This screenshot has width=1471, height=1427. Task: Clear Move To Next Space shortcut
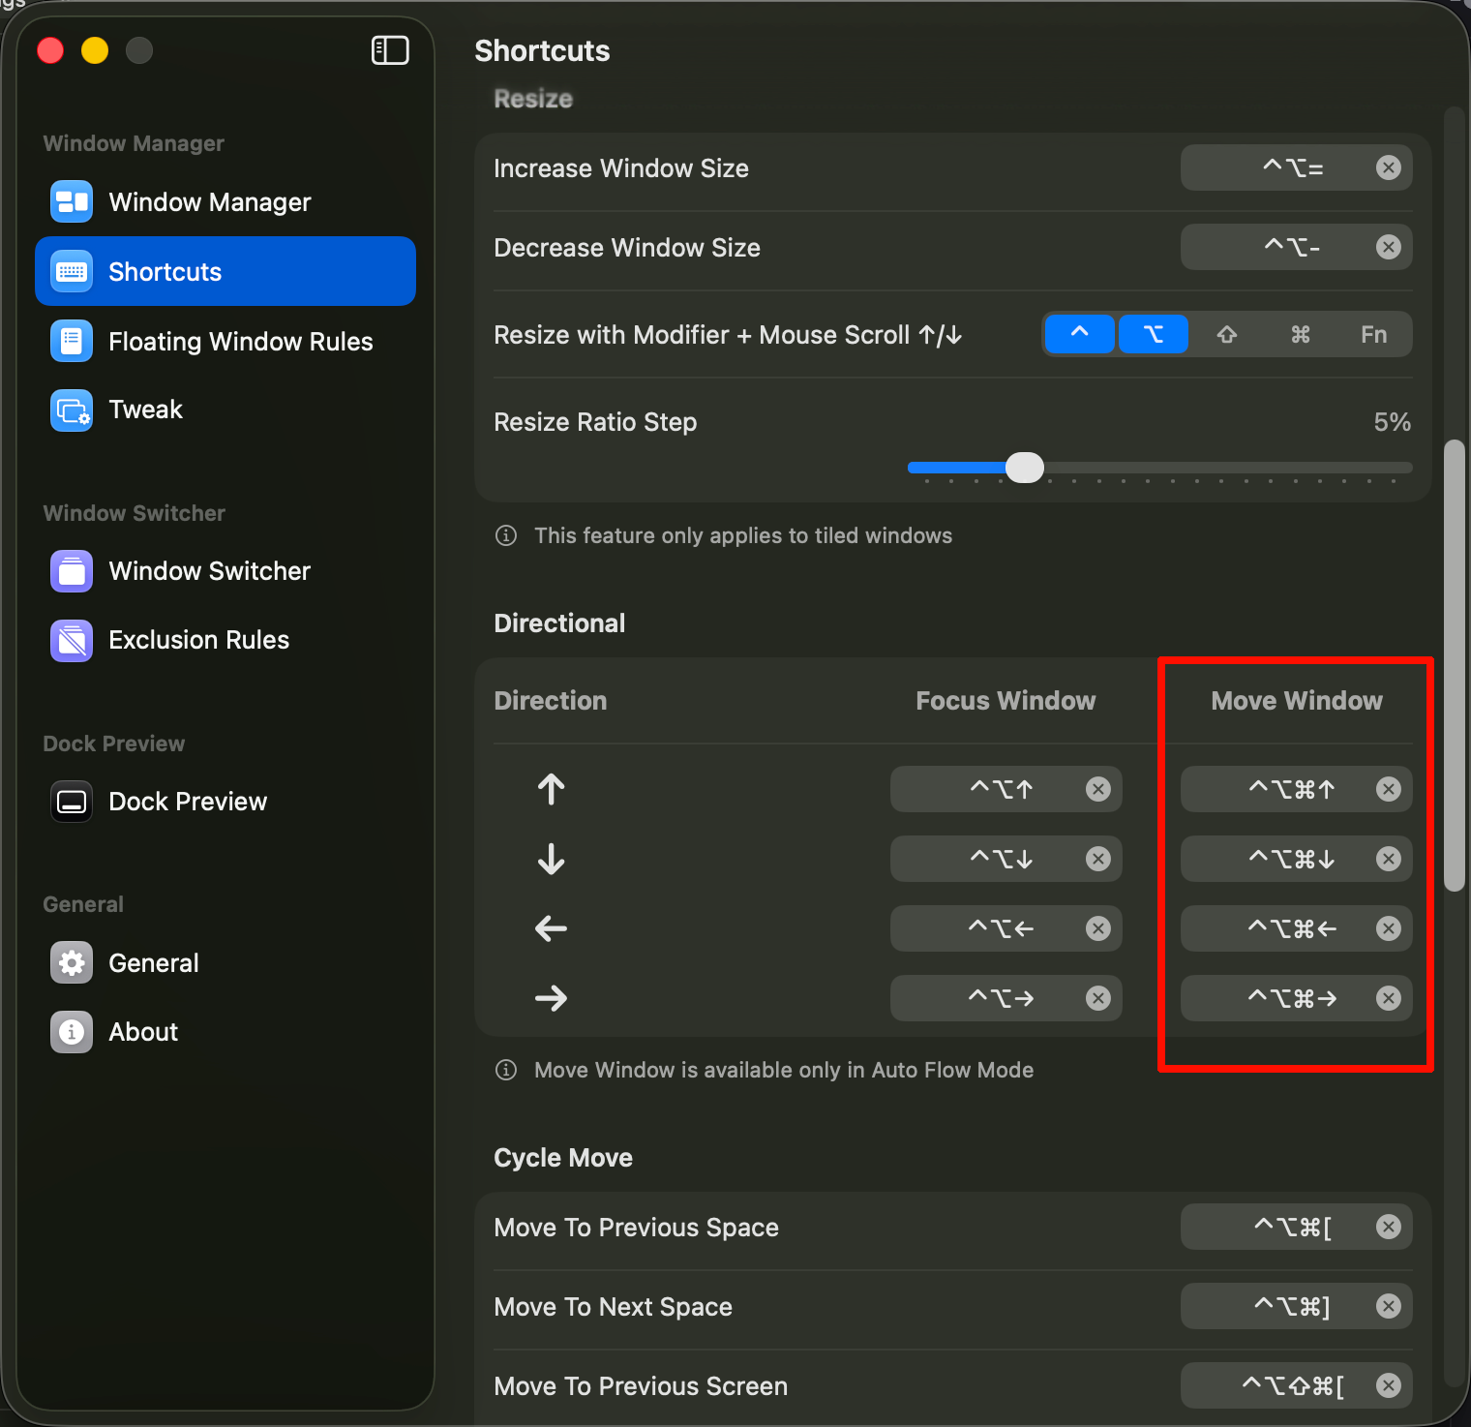(x=1389, y=1306)
